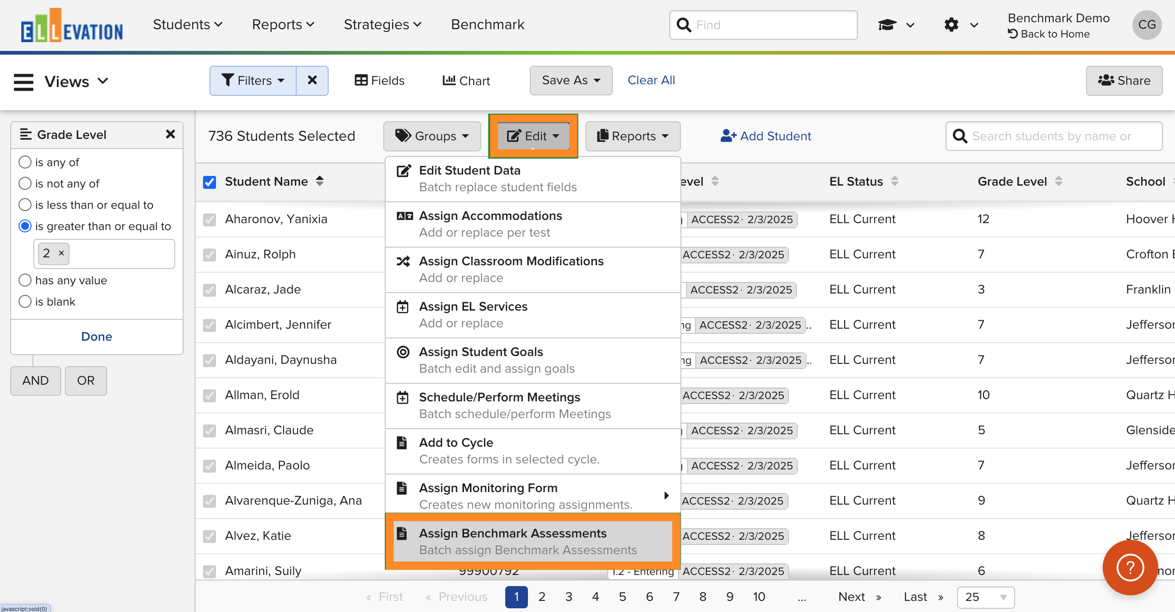Open the Chart view button
Screen dimensions: 1175x612
[x=466, y=81]
